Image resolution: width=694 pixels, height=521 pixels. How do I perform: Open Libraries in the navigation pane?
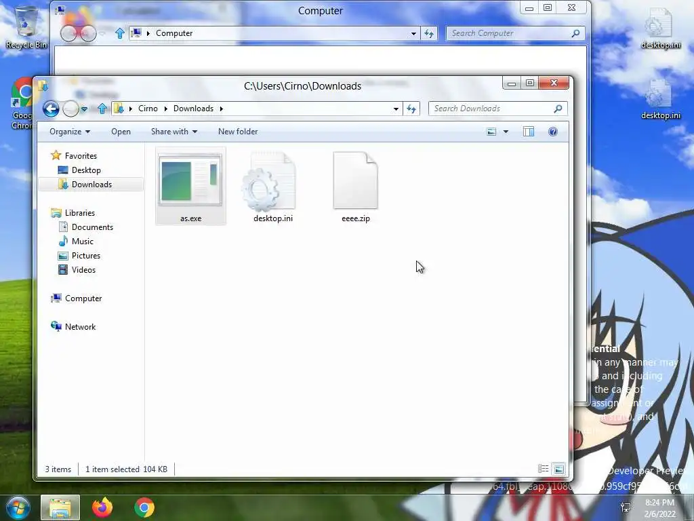coord(80,212)
